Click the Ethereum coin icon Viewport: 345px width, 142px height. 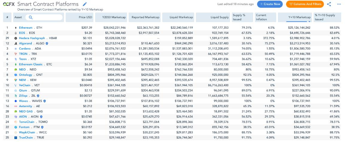[x=16, y=28]
